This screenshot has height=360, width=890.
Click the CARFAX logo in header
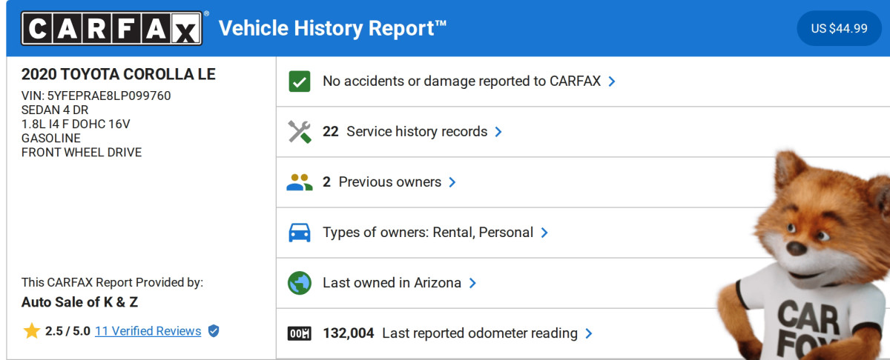click(112, 29)
